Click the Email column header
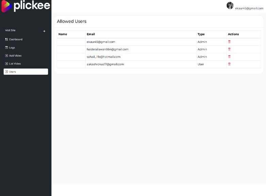The image size is (266, 196). tap(91, 34)
